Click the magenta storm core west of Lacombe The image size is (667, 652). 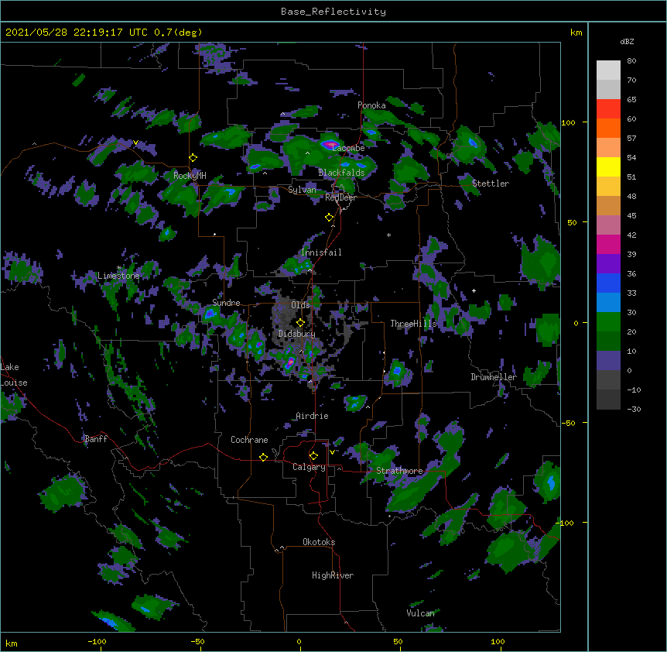(x=331, y=145)
